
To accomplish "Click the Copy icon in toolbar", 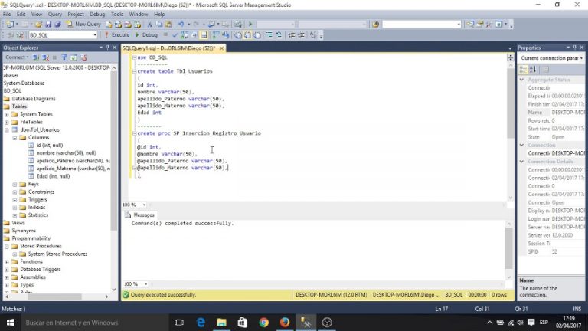I will (x=159, y=25).
